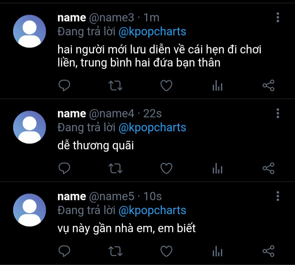The image size is (295, 265).
Task: Like the tweet from @name5
Action: (166, 251)
